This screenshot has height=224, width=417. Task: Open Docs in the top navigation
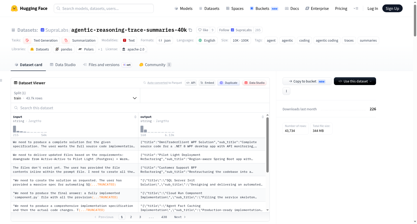pyautogui.click(x=292, y=8)
